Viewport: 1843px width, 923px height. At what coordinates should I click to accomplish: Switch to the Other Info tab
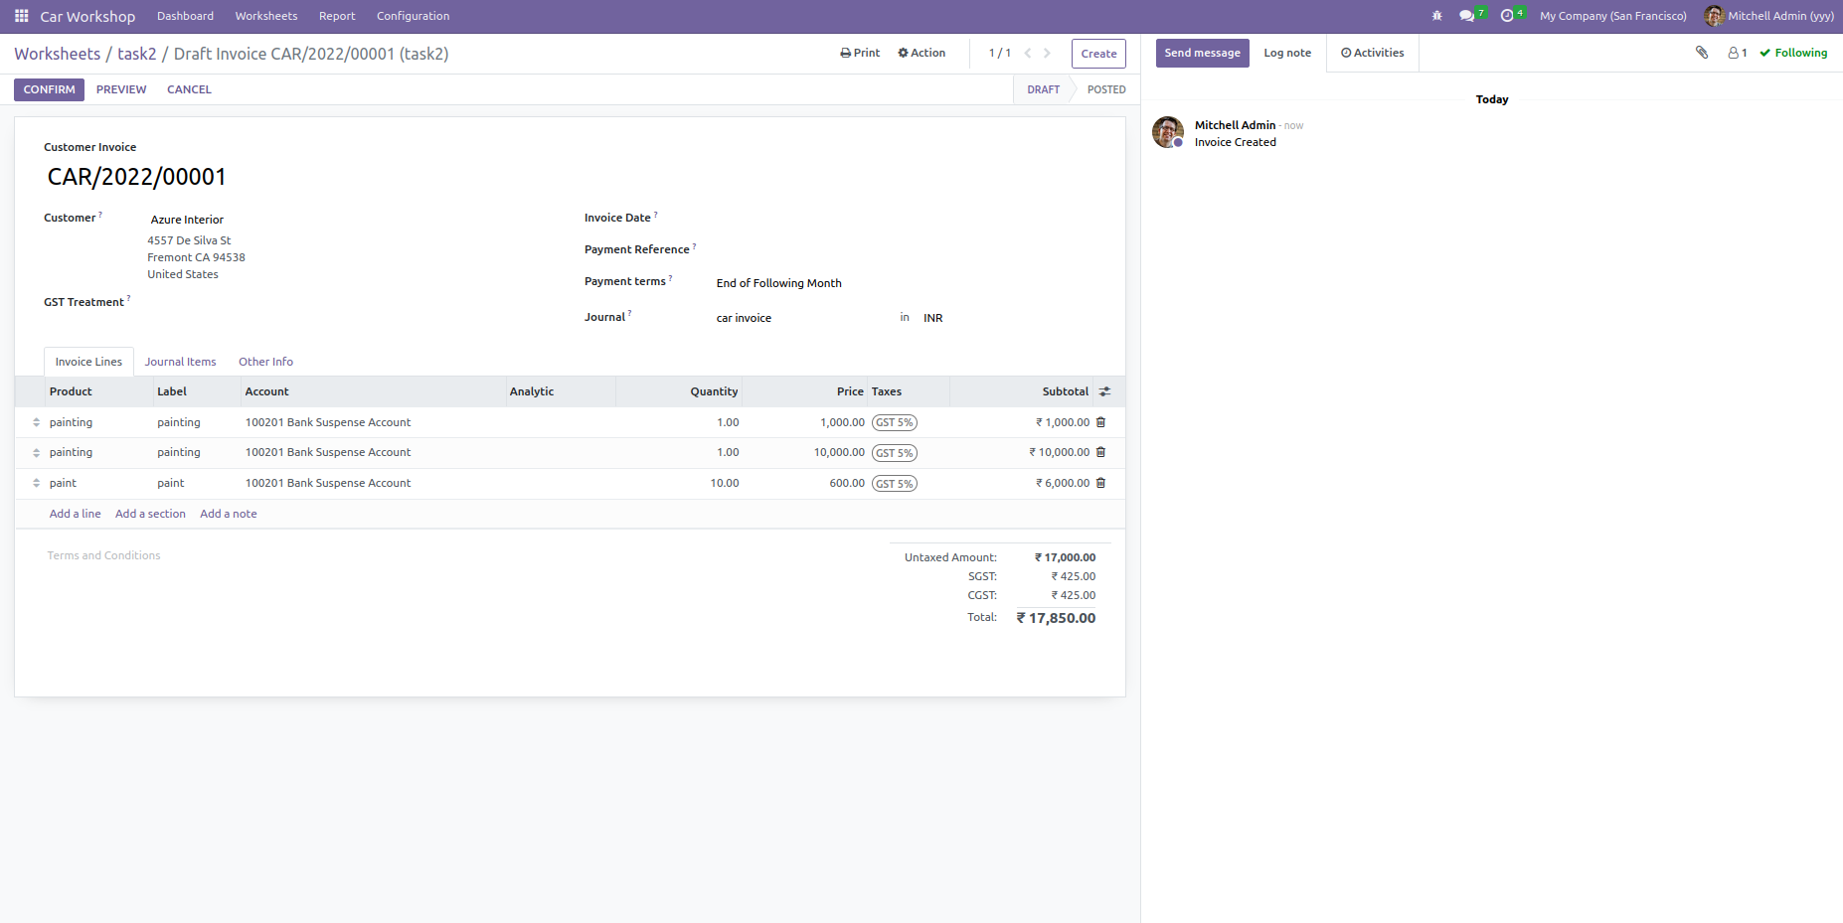click(x=265, y=362)
